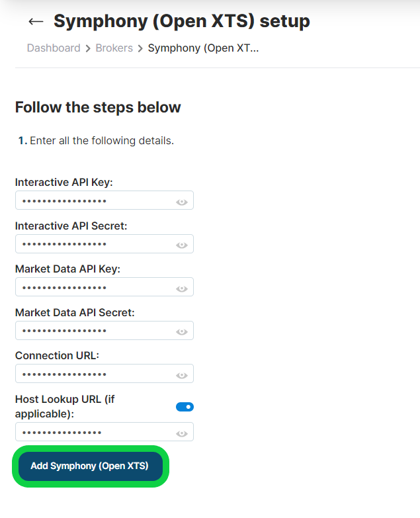The height and width of the screenshot is (518, 420).
Task: Reveal the Market Data API Secret value
Action: point(182,331)
